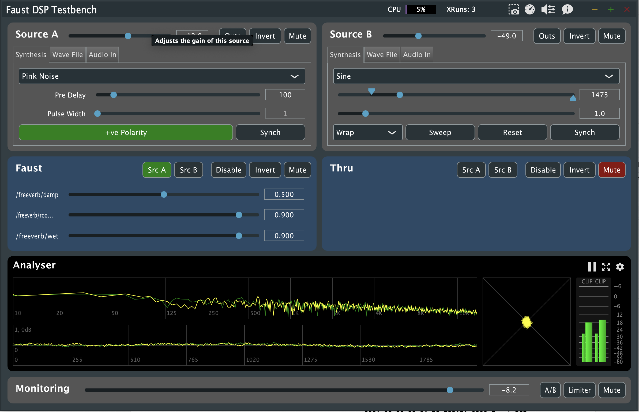Expand the Analyser to full size
Screen dimensions: 639x412
tap(606, 267)
